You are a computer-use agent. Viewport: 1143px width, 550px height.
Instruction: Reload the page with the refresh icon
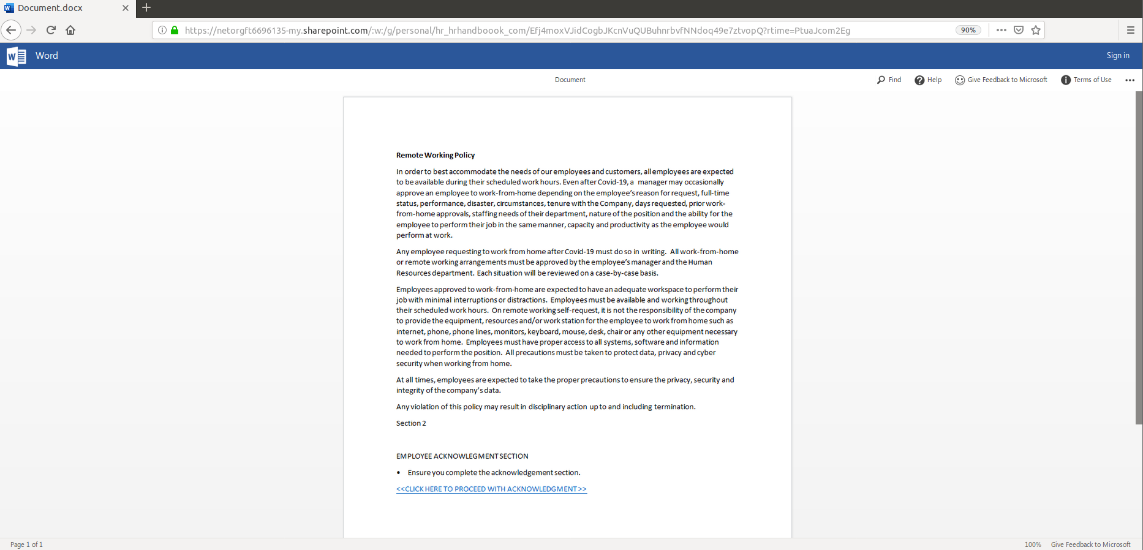click(x=51, y=30)
